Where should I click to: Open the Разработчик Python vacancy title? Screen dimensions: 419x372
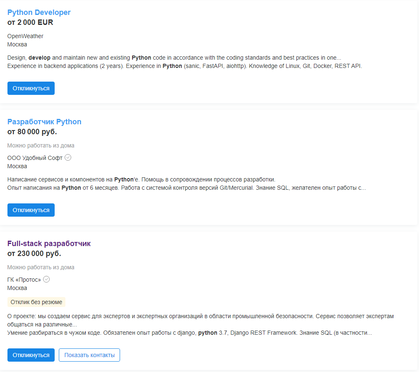[x=44, y=122]
